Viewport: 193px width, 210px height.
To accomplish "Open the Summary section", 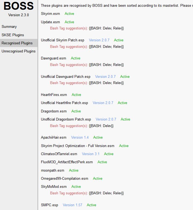I will pos(9,27).
